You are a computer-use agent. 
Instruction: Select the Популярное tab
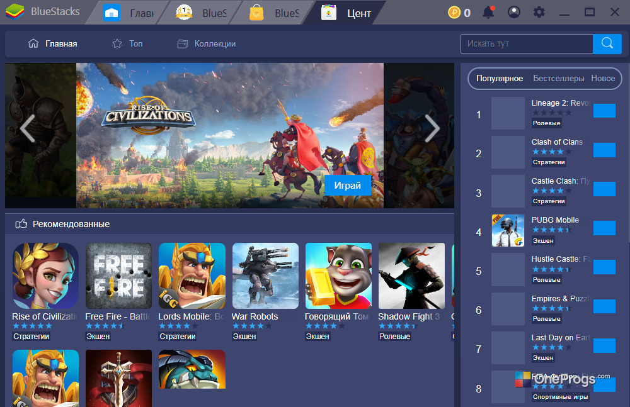pos(500,78)
